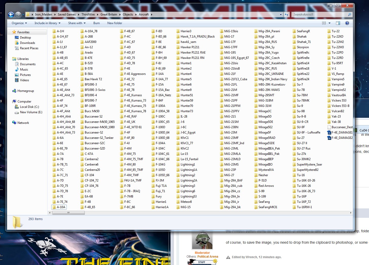
Task: Open the Share with dropdown
Action: [x=77, y=23]
